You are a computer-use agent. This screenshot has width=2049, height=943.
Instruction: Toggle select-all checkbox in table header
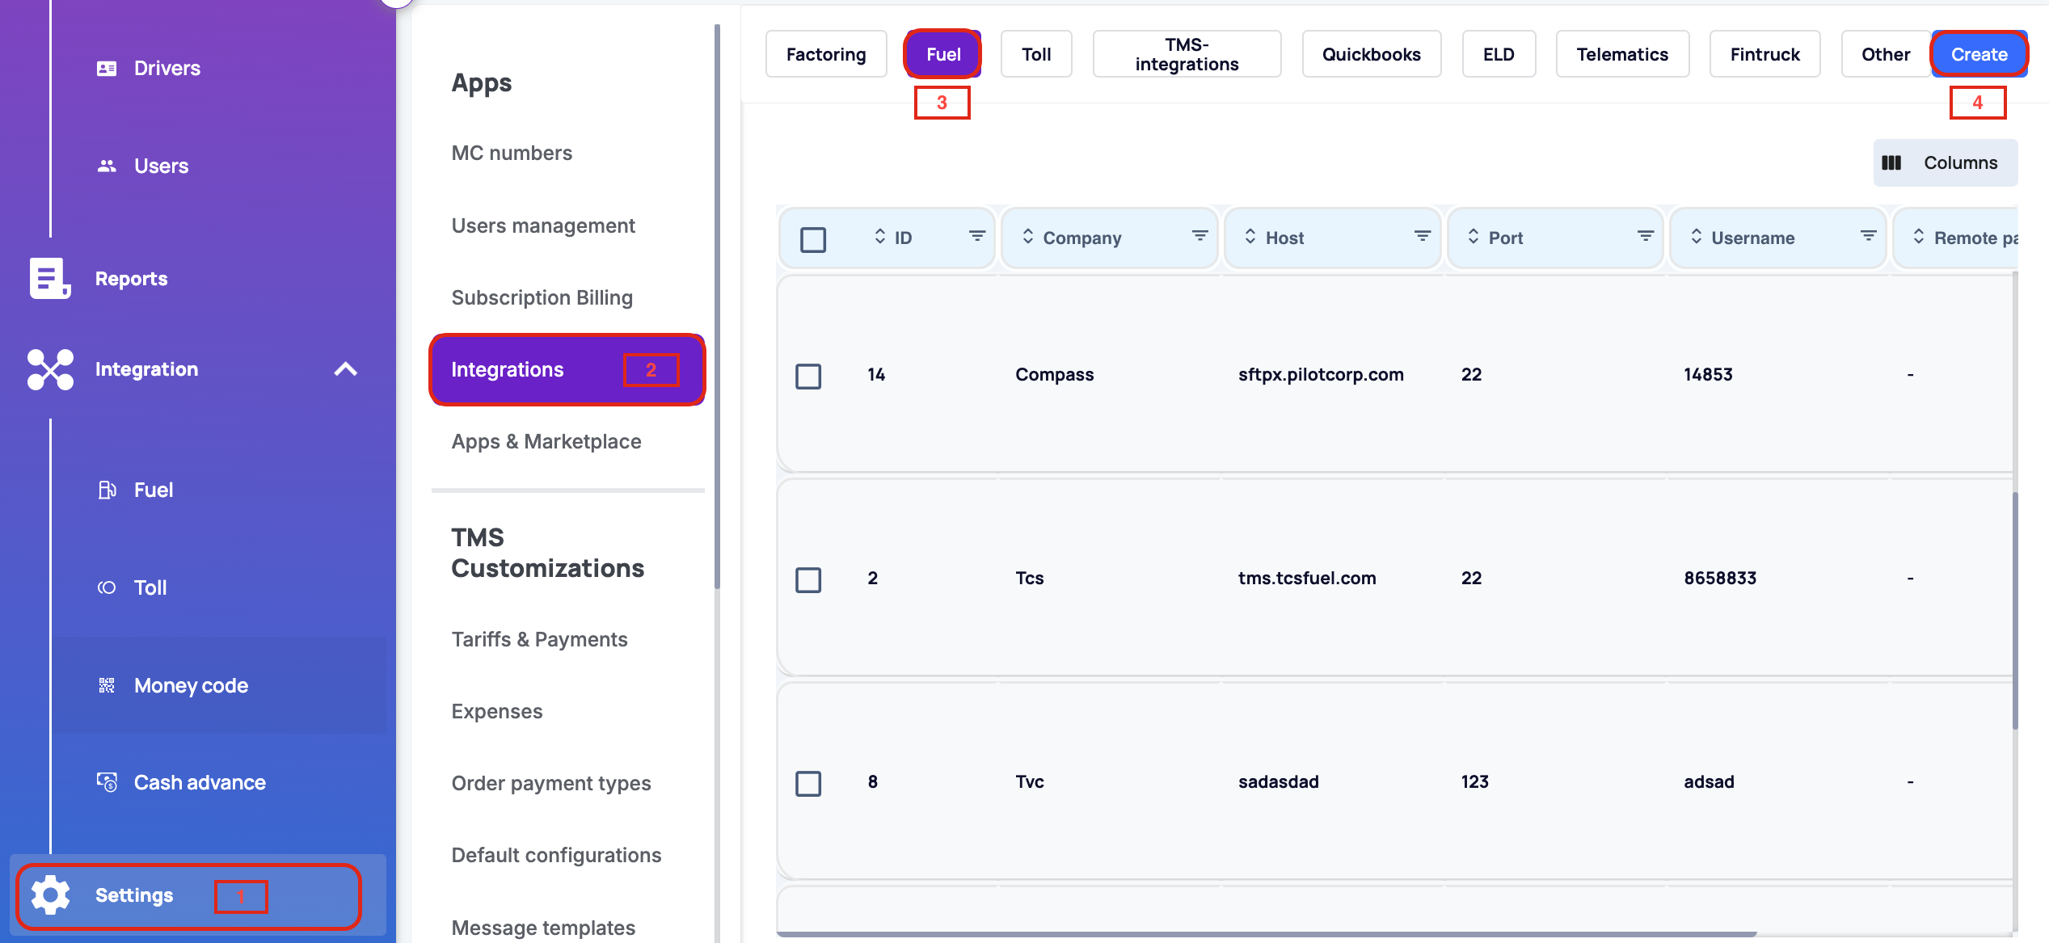pyautogui.click(x=812, y=239)
